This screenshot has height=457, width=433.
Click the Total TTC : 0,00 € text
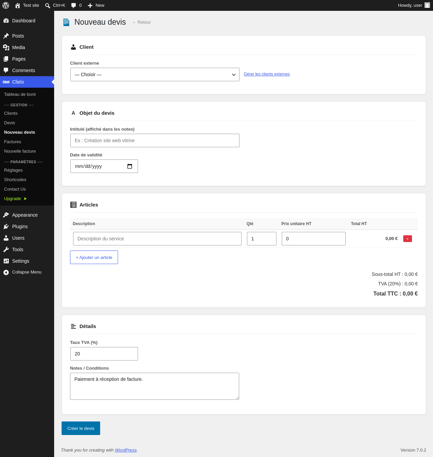[395, 294]
